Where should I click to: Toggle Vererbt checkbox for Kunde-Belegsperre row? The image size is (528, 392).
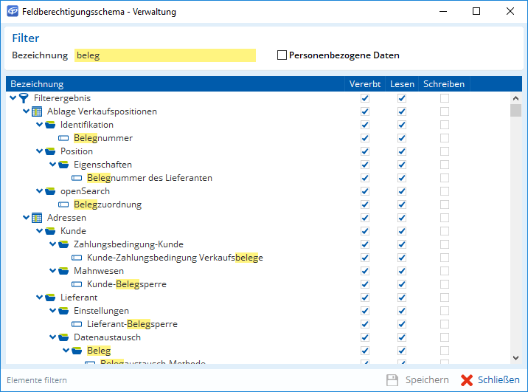coord(364,284)
